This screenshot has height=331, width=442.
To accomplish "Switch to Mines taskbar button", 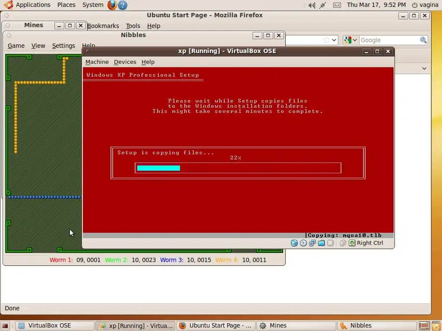I will (296, 326).
